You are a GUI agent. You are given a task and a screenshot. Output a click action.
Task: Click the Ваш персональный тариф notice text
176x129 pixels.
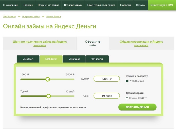coord(53,107)
